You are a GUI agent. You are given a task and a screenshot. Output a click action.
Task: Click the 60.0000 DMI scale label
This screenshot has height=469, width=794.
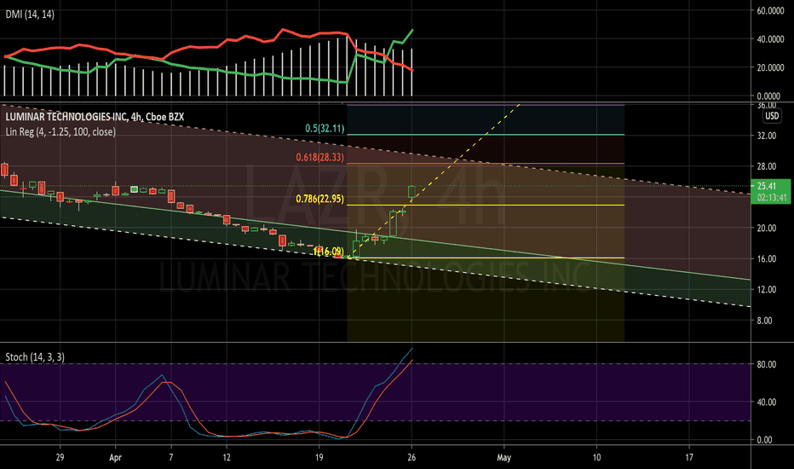[770, 10]
